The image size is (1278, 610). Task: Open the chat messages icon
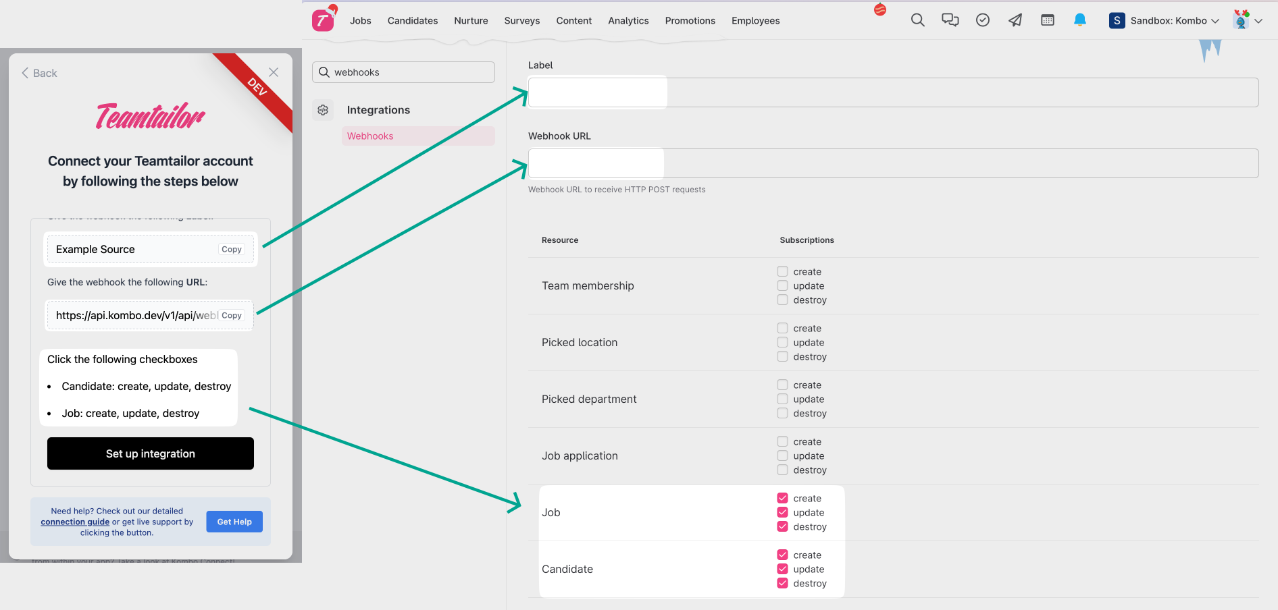pyautogui.click(x=950, y=20)
